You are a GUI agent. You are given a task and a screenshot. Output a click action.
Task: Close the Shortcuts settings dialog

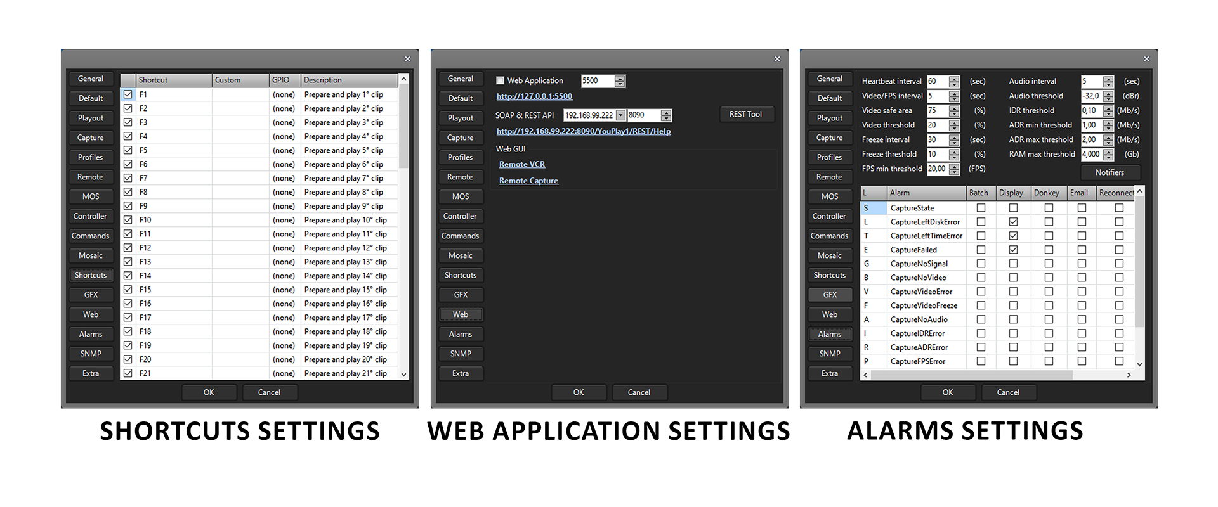click(407, 59)
